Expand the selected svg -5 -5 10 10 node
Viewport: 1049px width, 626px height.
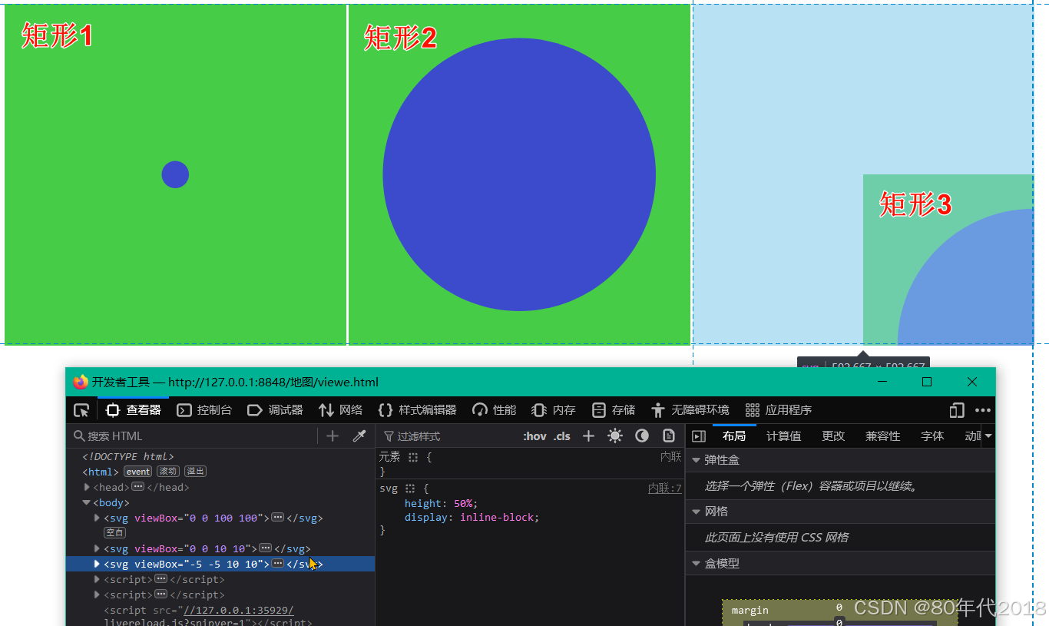(x=97, y=564)
